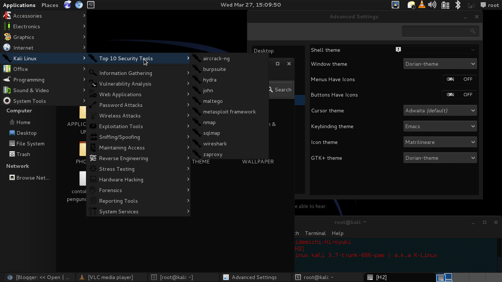Open root user menu

tap(490, 5)
